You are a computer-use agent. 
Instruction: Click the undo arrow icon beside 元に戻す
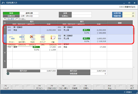tap(5, 19)
